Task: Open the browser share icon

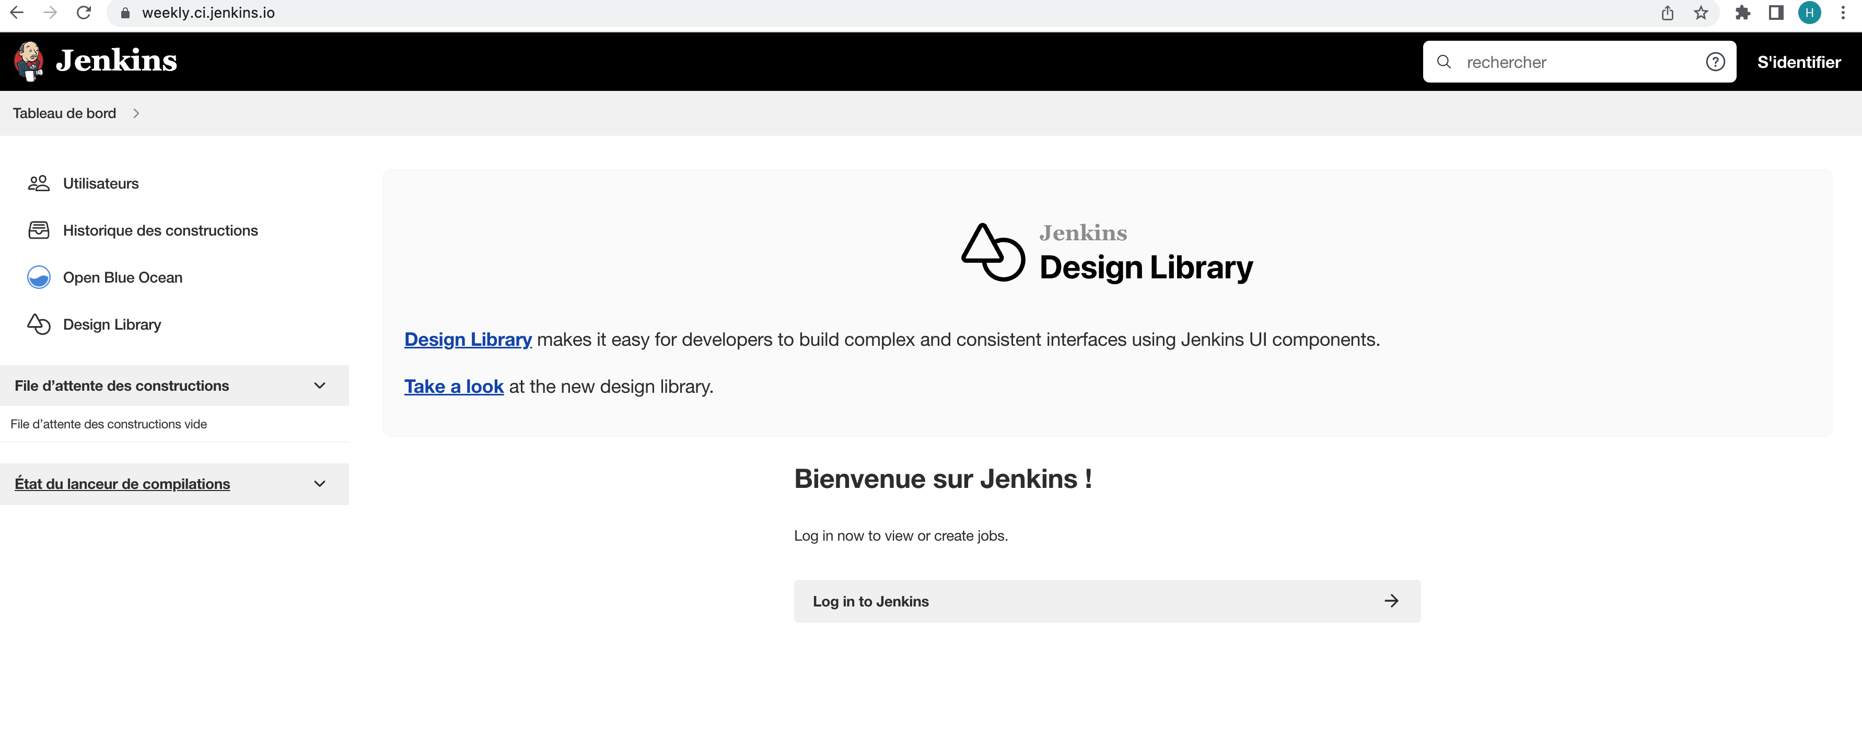Action: click(x=1667, y=13)
